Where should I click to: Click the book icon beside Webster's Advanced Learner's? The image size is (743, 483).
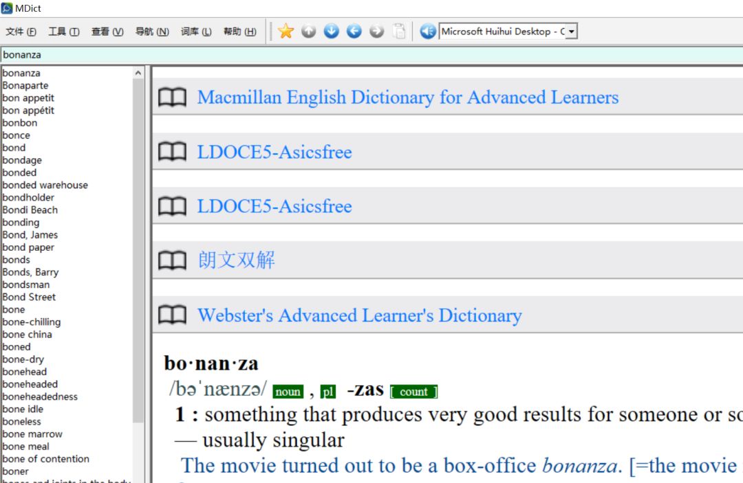click(172, 315)
